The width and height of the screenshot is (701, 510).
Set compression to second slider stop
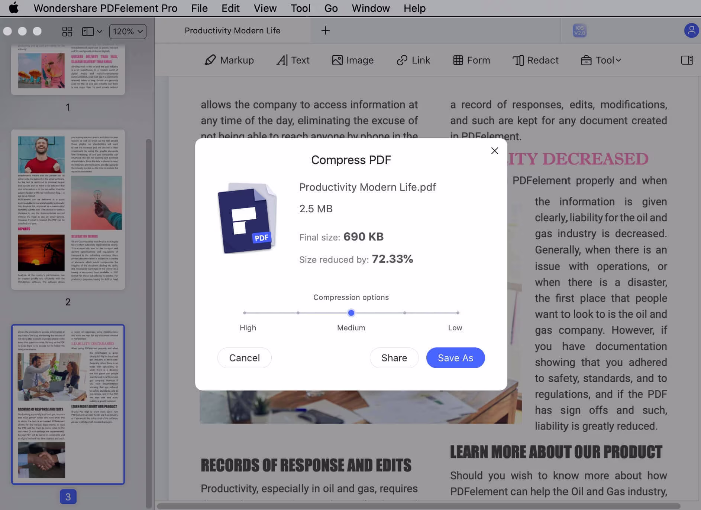(298, 313)
